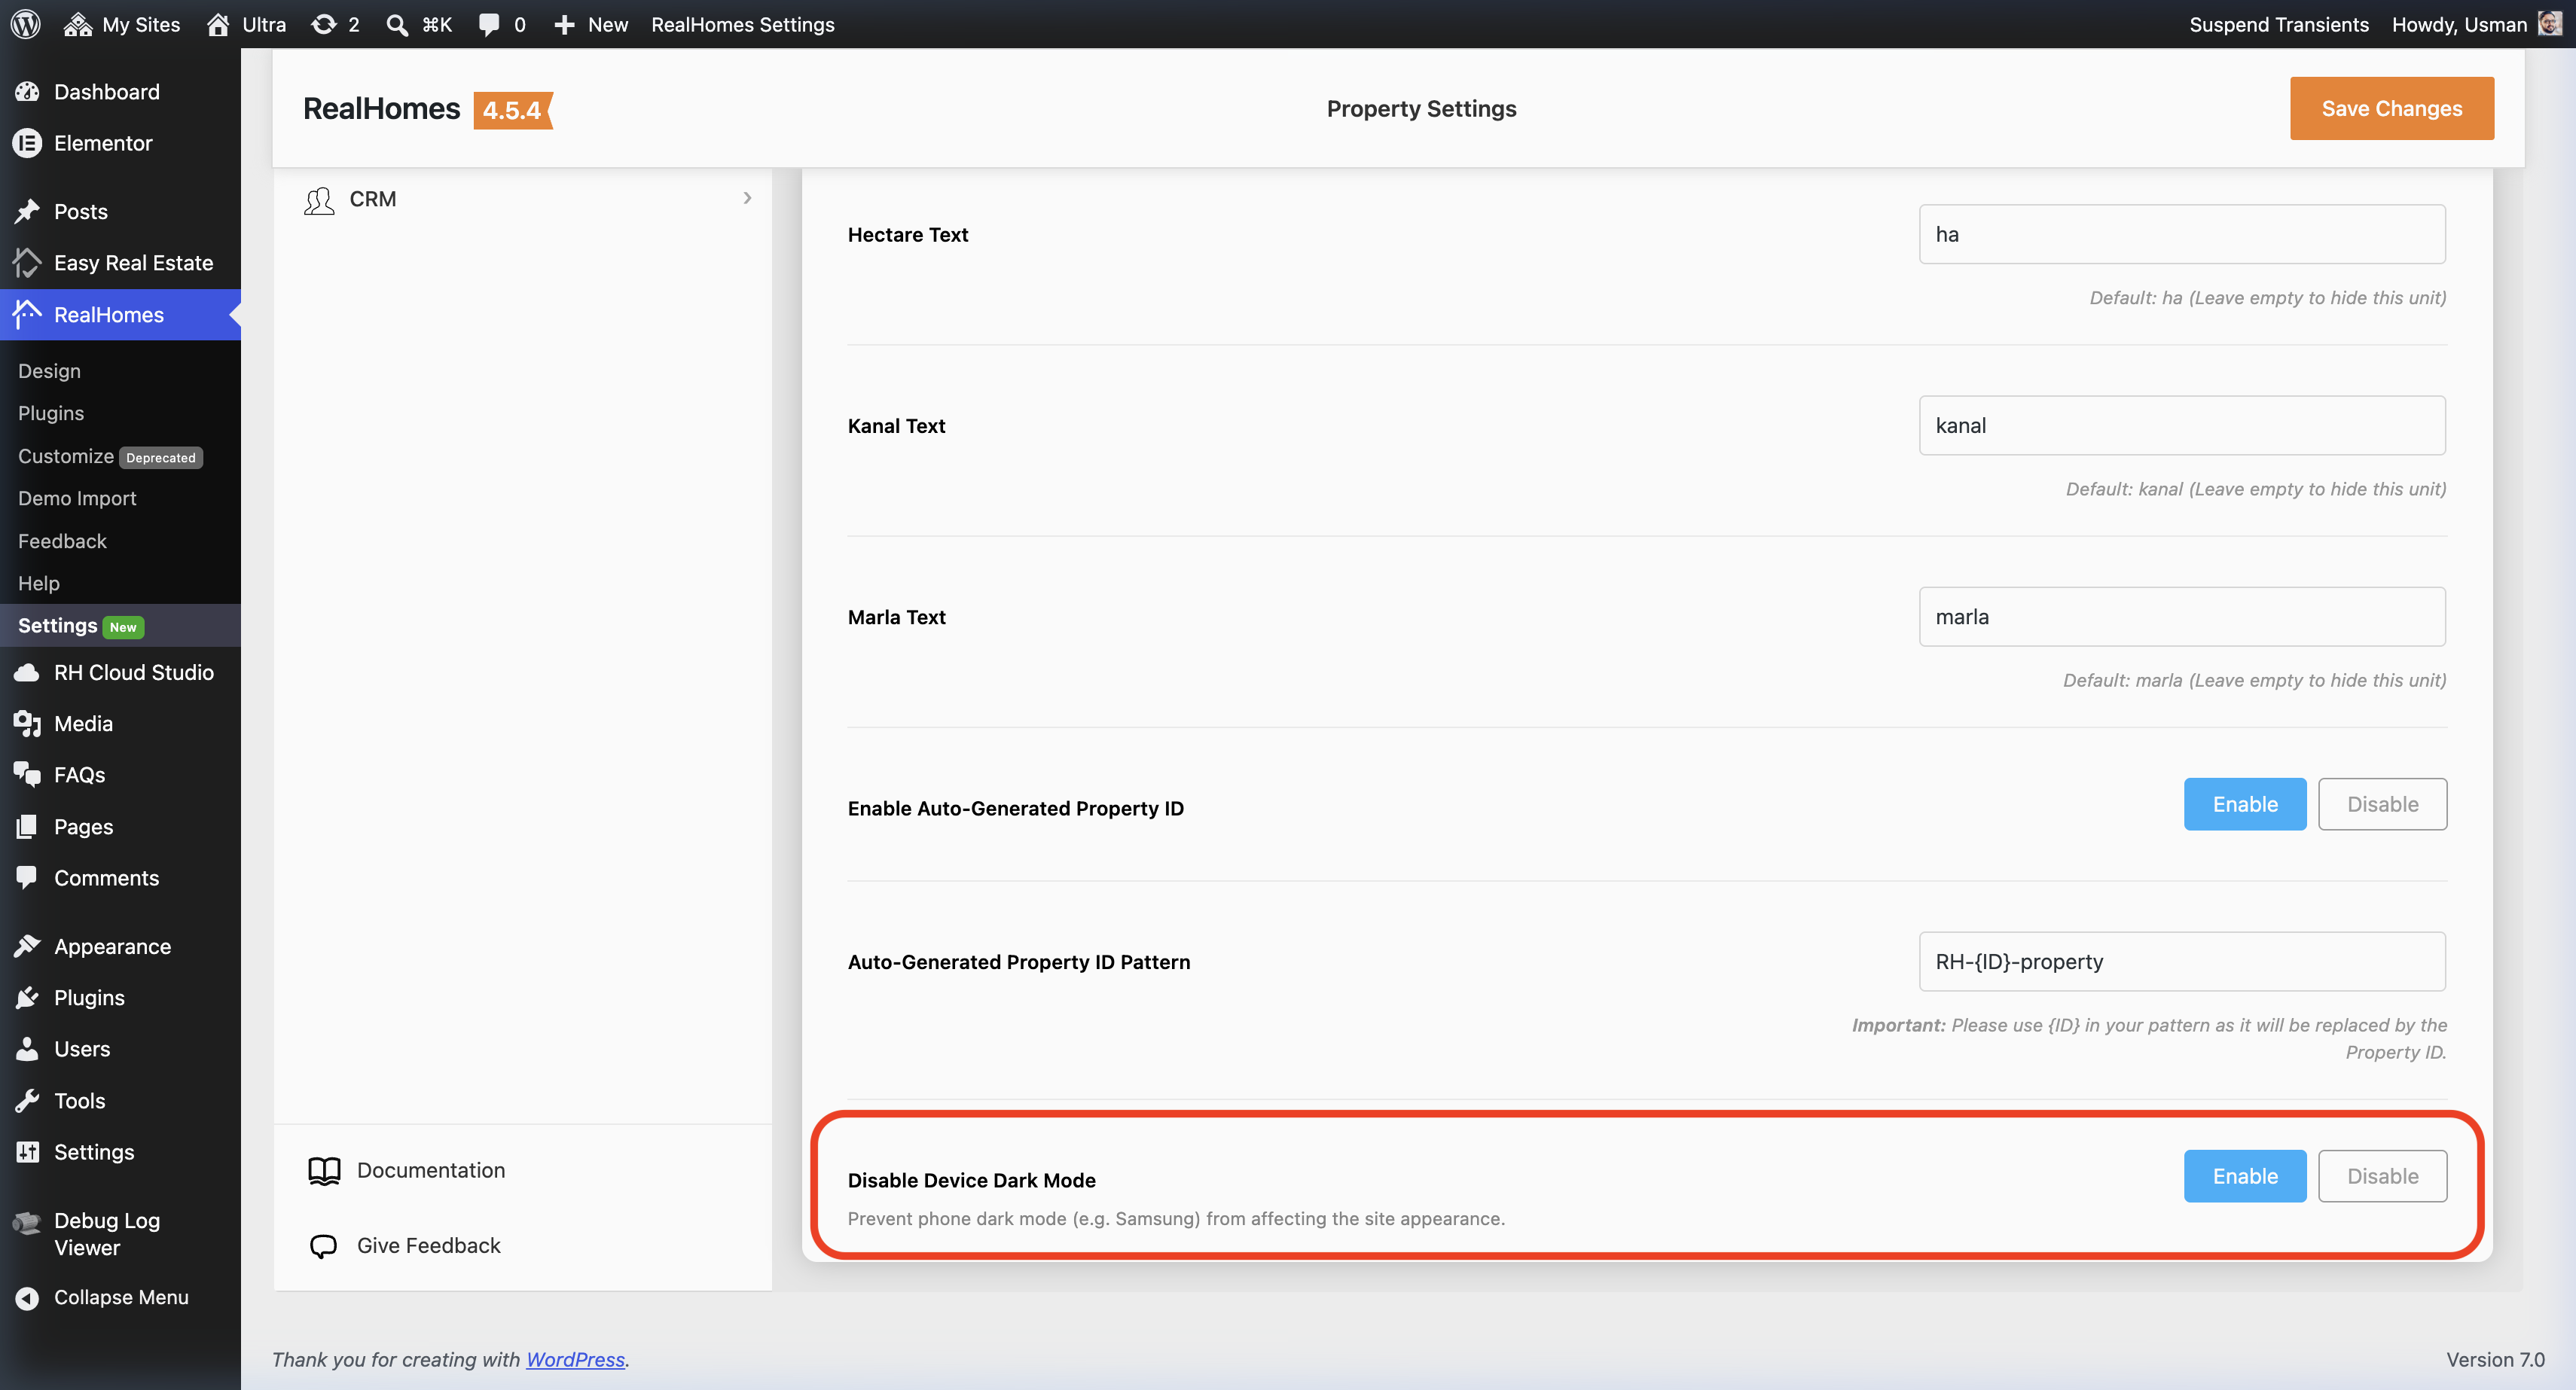Open Settings New submenu item
The width and height of the screenshot is (2576, 1390).
click(x=81, y=626)
